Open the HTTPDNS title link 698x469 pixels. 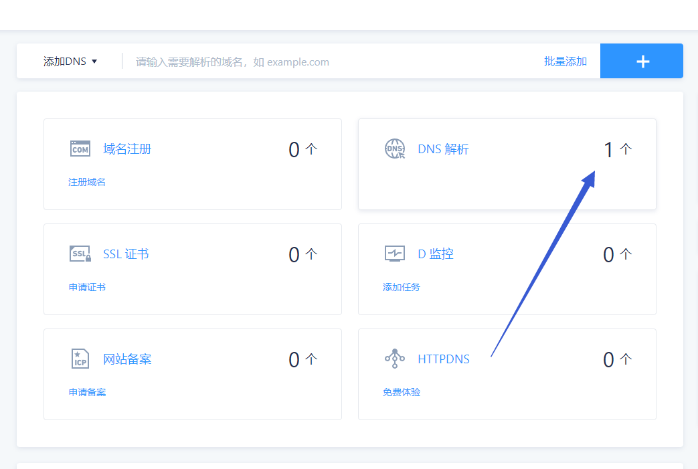click(444, 359)
